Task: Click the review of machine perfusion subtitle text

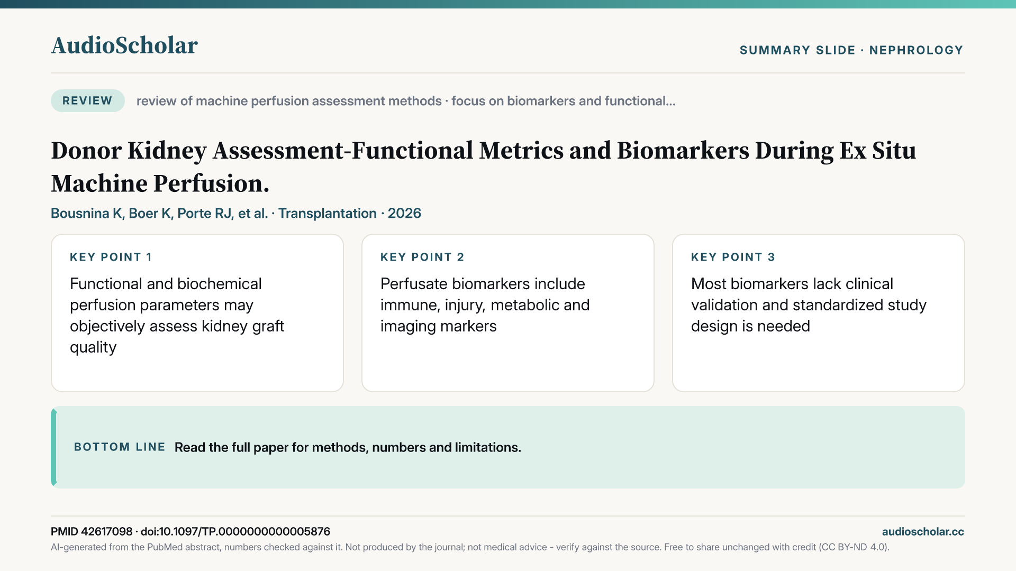Action: (x=406, y=101)
